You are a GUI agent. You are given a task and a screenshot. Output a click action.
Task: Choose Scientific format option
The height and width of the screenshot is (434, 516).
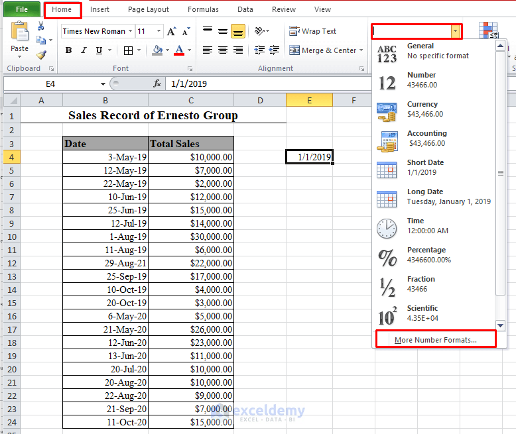[x=434, y=315]
